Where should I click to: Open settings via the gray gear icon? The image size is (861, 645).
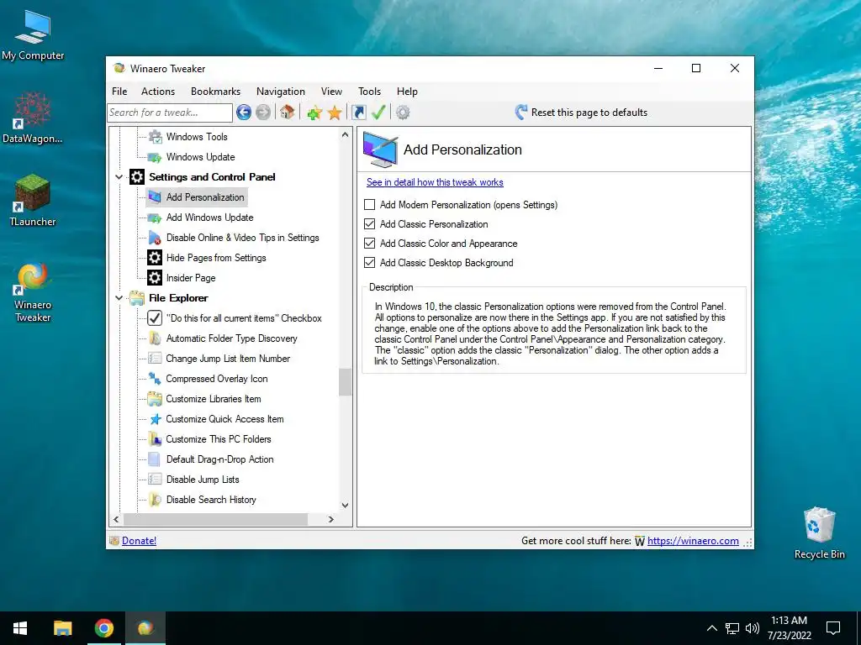(x=403, y=113)
